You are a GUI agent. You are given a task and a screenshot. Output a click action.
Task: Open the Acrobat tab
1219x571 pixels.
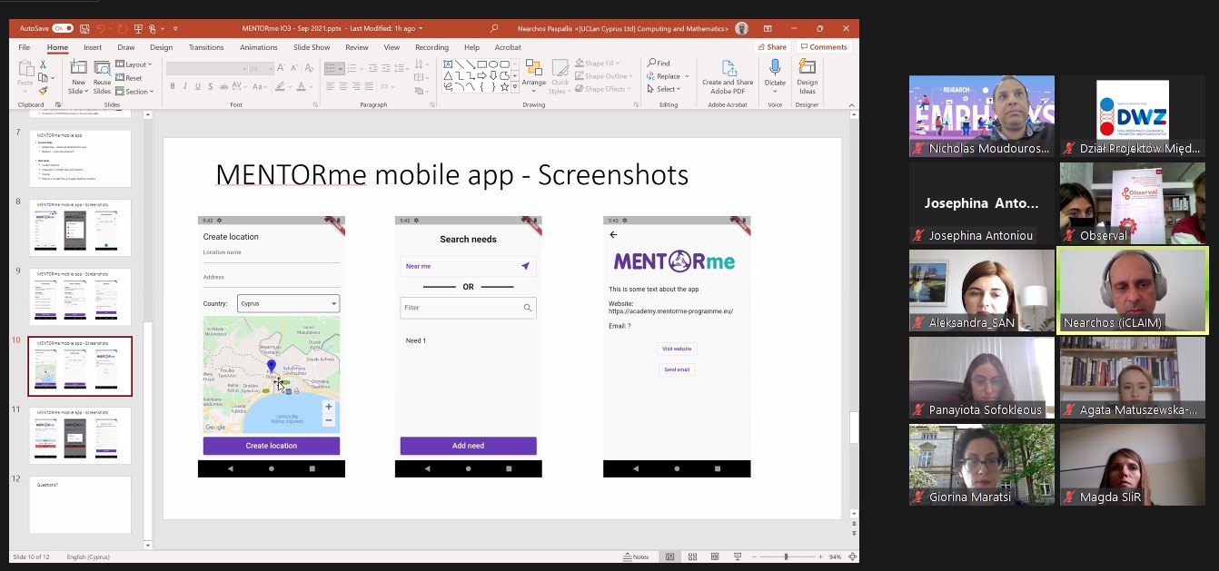508,47
